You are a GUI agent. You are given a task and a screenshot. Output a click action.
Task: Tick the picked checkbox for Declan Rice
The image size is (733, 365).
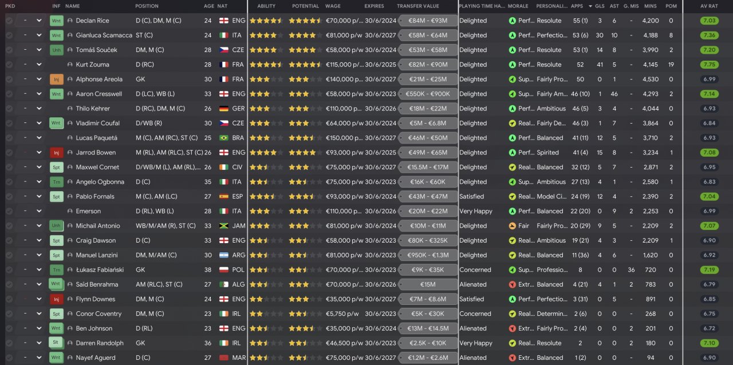coord(9,21)
